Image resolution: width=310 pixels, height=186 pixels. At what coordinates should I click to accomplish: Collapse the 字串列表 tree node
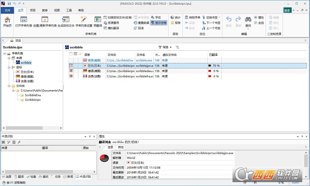pyautogui.click(x=4, y=53)
